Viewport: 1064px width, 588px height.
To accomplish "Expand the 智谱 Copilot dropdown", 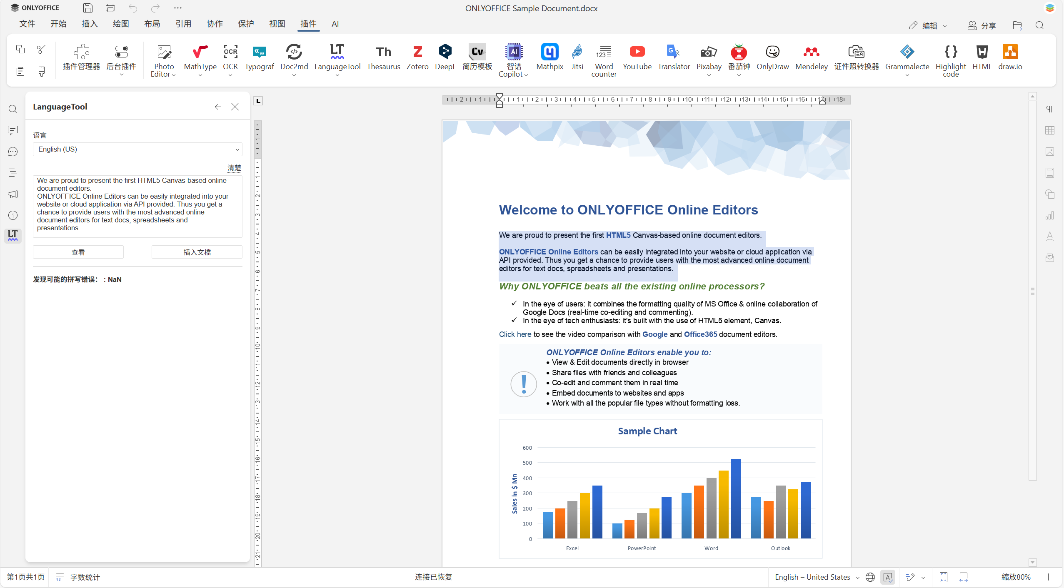I will click(526, 75).
